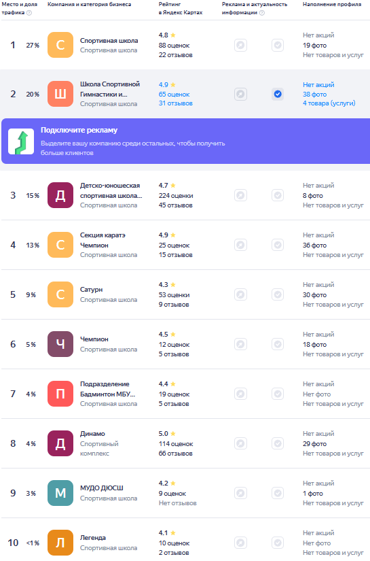
Task: Open the '4 товара (услуги)' link
Action: [329, 103]
